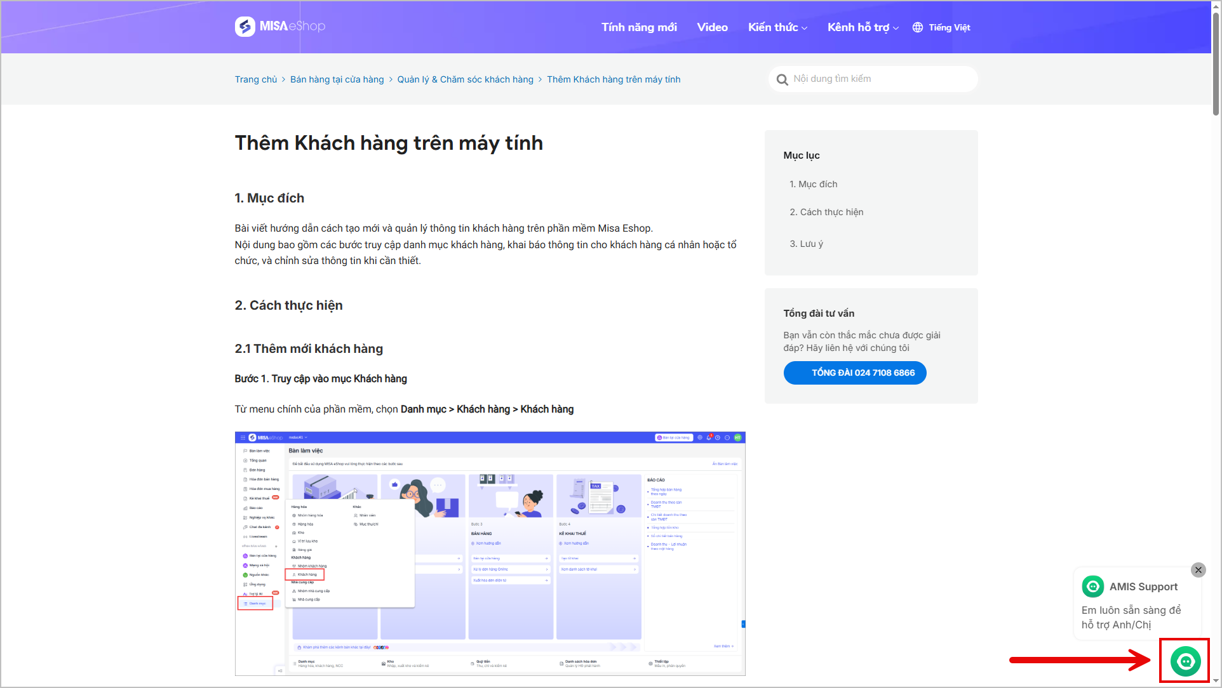
Task: Click the search magnifier icon
Action: click(782, 79)
